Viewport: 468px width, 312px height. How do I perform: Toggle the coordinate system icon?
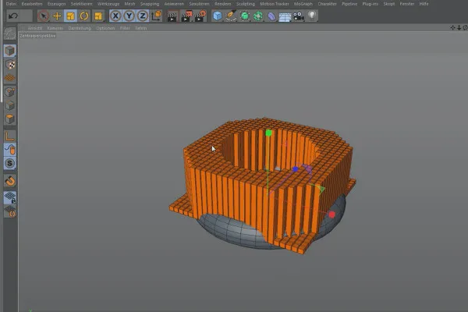click(x=156, y=16)
